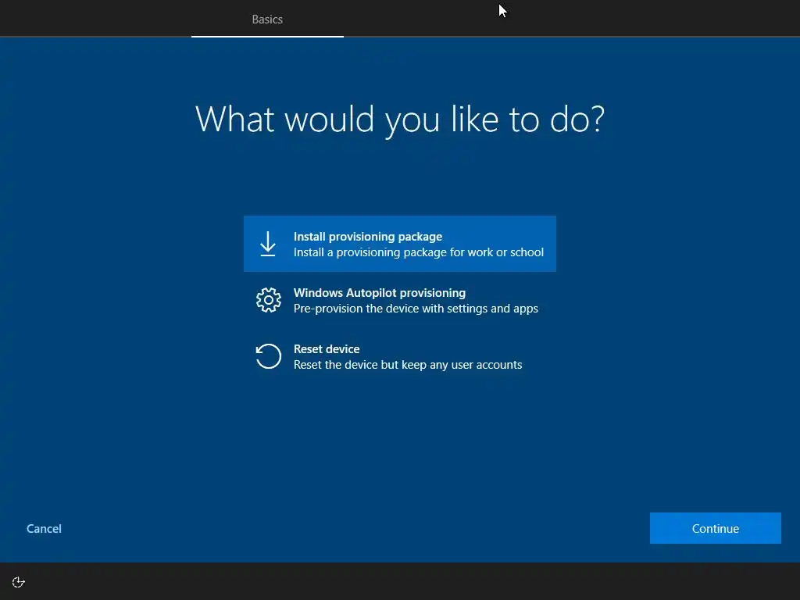Open the Ease of Access icon
Screen dimensions: 800x600
click(x=19, y=582)
